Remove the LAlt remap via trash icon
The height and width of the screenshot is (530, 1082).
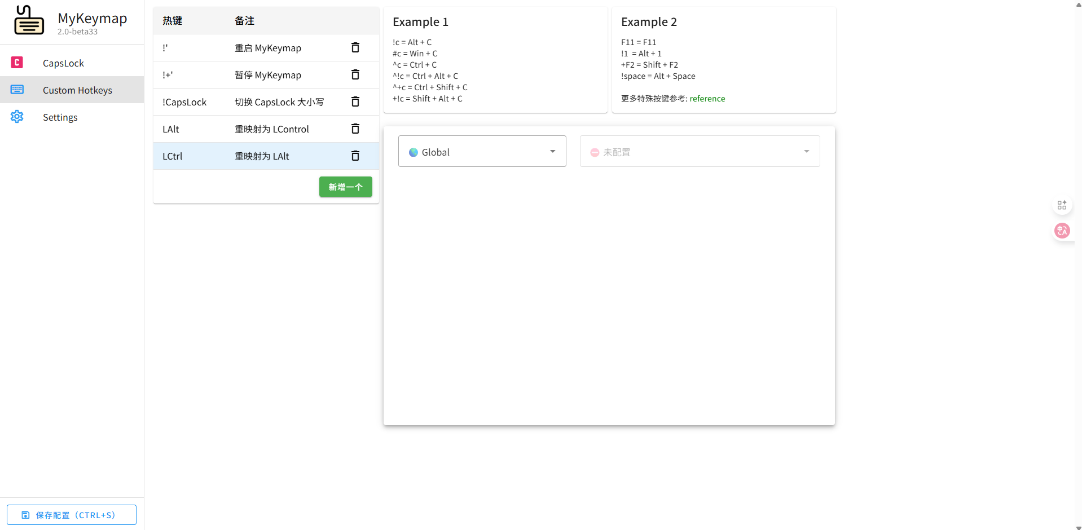[355, 129]
